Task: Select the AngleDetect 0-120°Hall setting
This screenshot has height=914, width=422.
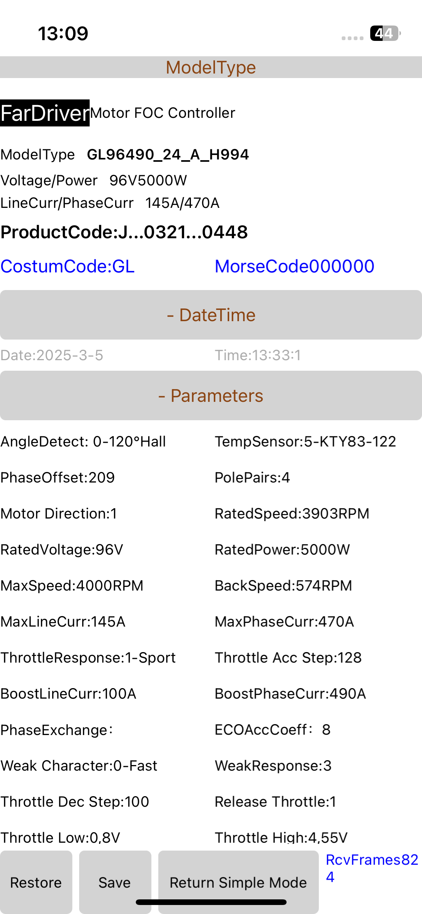Action: tap(83, 442)
